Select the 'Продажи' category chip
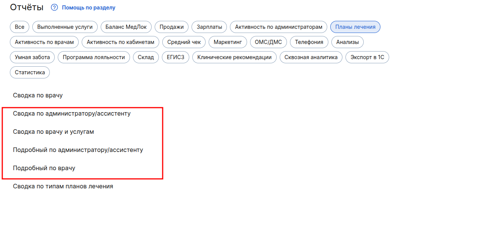 pos(171,27)
